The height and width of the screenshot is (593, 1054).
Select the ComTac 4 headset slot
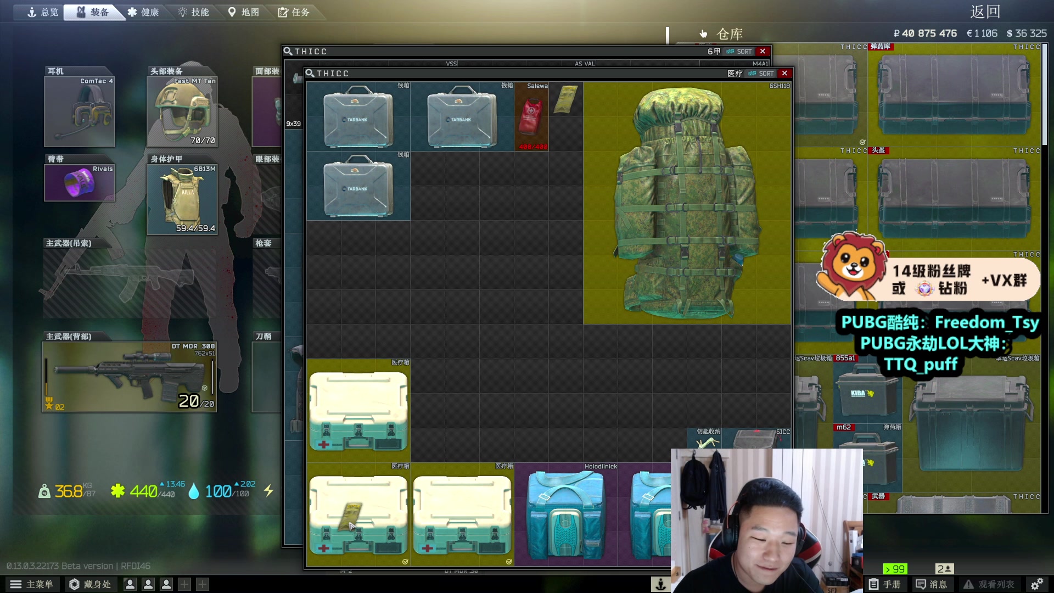[x=80, y=111]
